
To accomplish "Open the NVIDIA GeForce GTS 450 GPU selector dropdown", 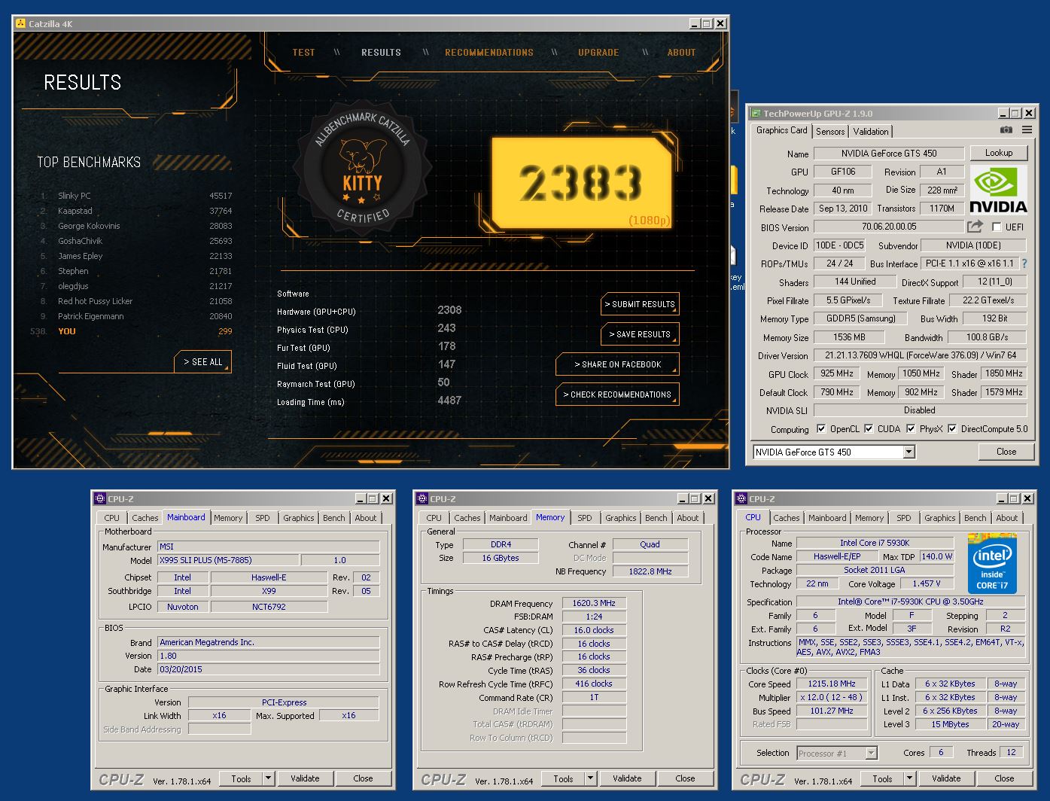I will 909,452.
